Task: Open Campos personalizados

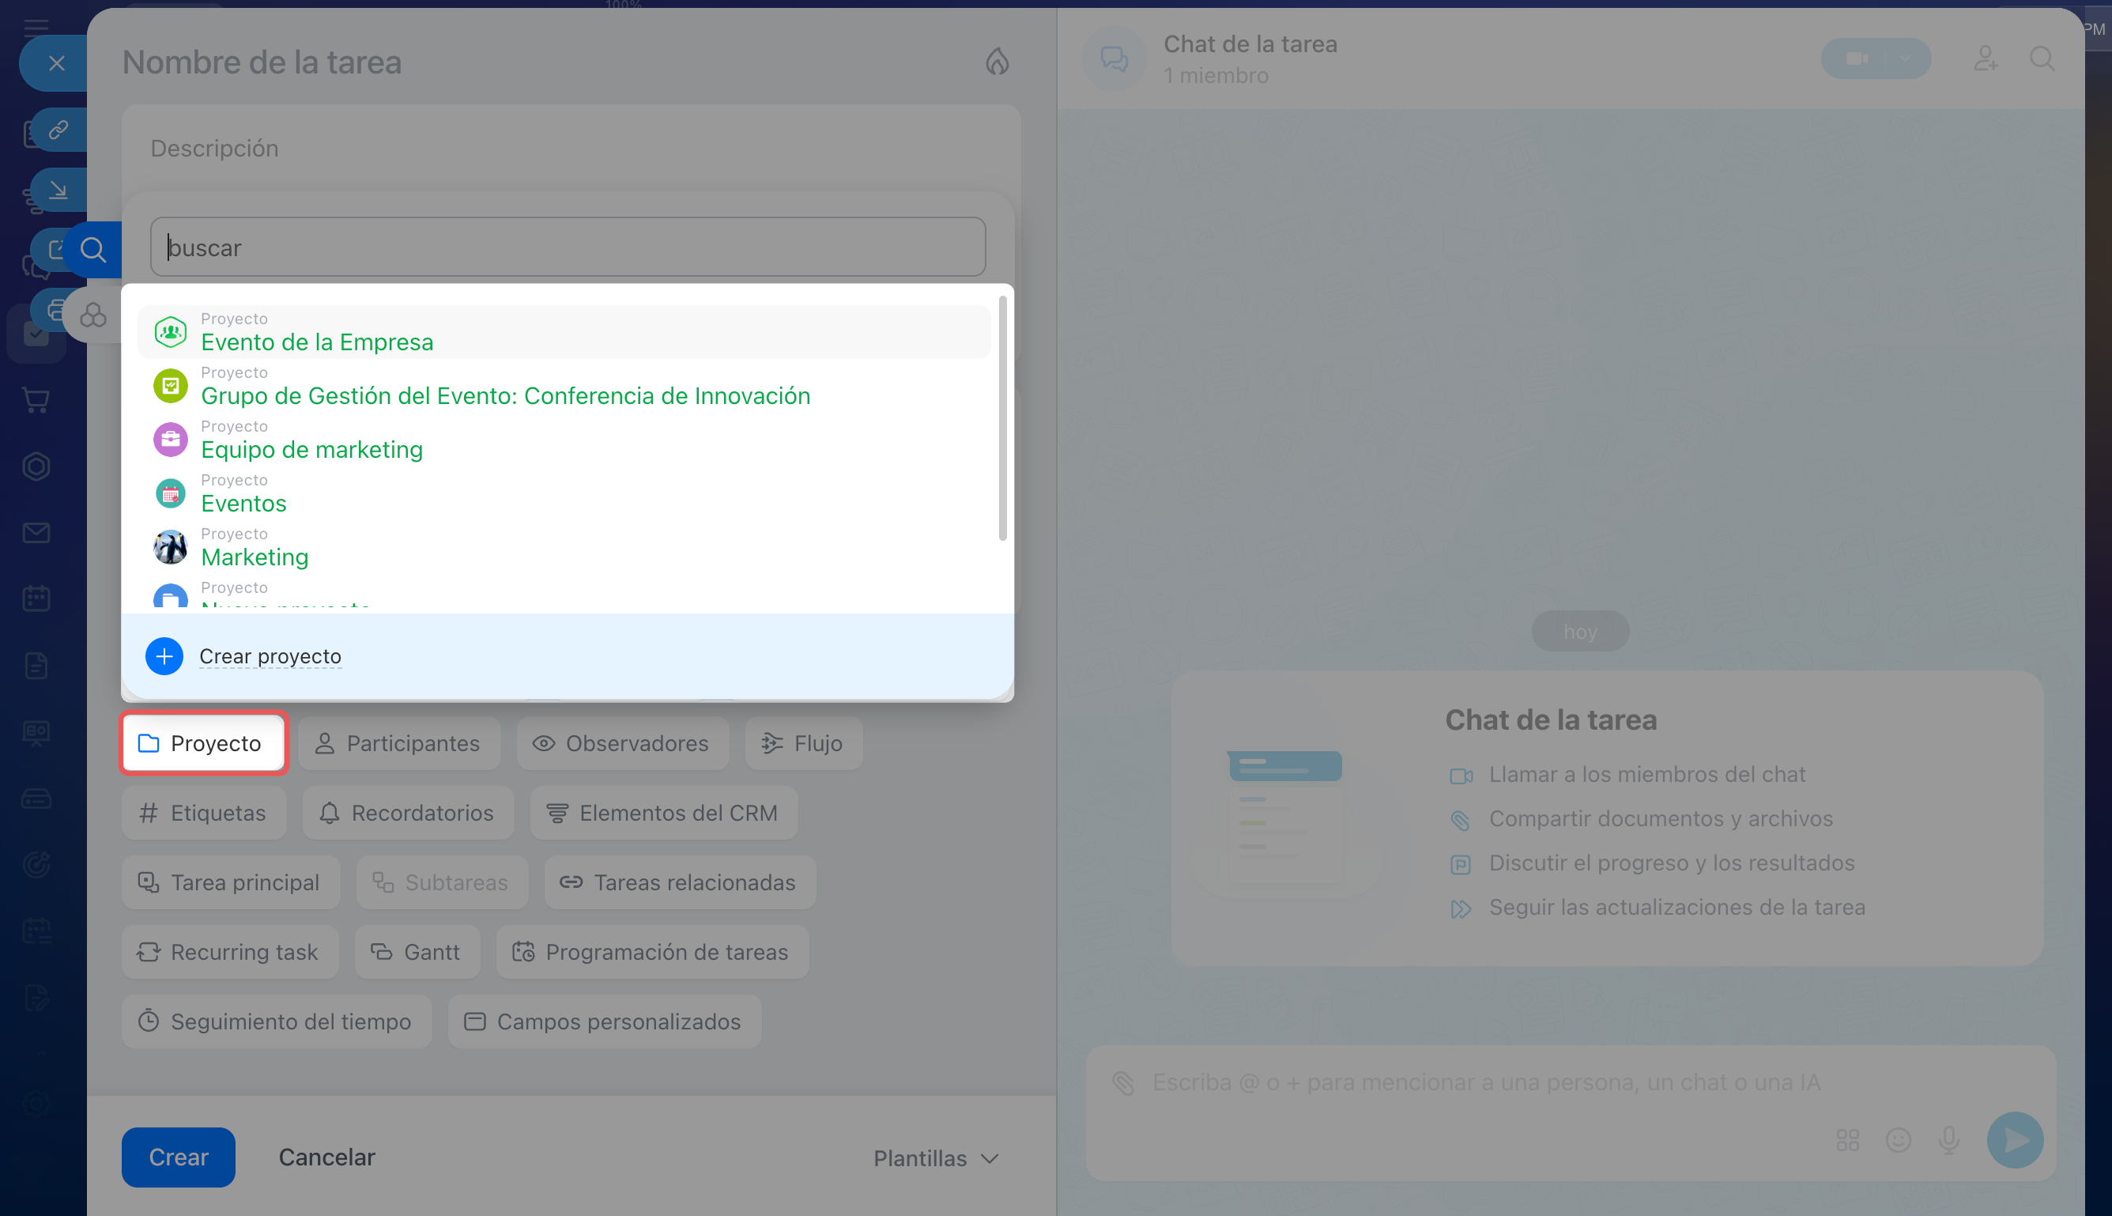Action: 605,1022
